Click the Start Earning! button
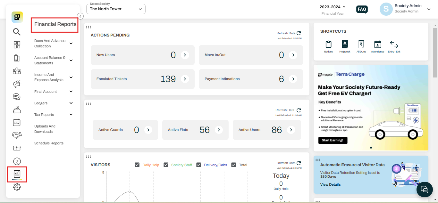Image resolution: width=438 pixels, height=203 pixels. pos(333,140)
